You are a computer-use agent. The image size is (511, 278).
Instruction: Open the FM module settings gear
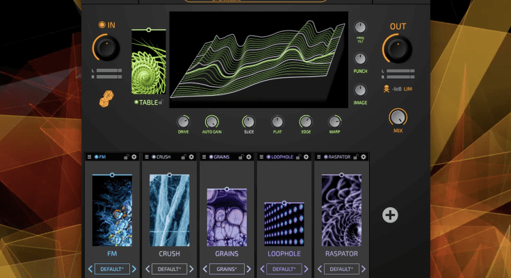pos(134,157)
